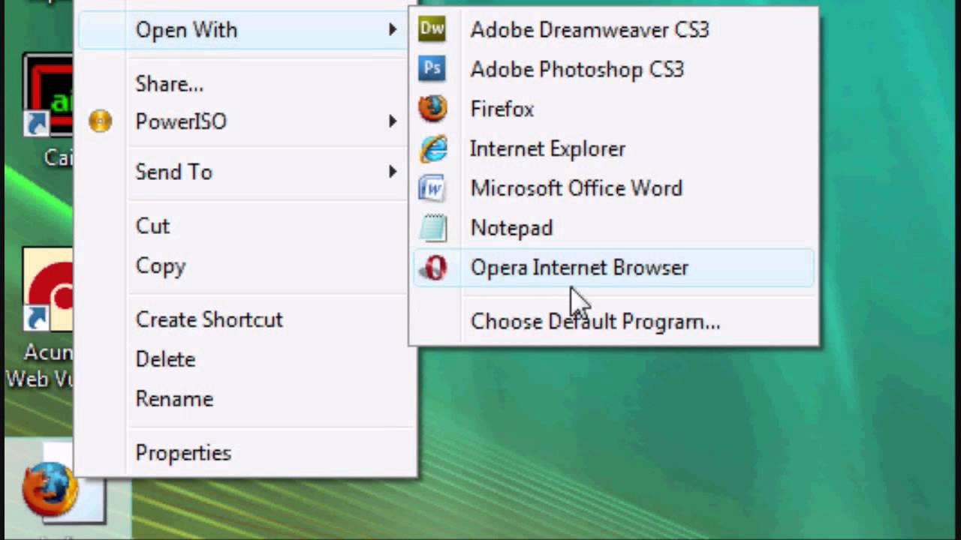This screenshot has width=961, height=540.
Task: Expand the PowerISO submenu arrow
Action: pos(392,121)
